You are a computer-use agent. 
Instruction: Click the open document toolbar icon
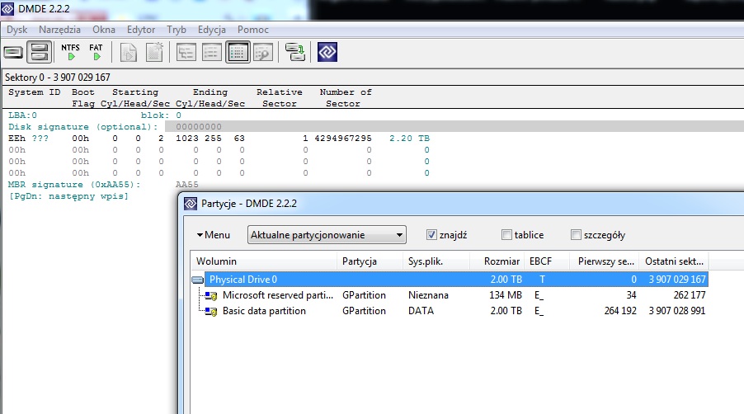tap(128, 52)
